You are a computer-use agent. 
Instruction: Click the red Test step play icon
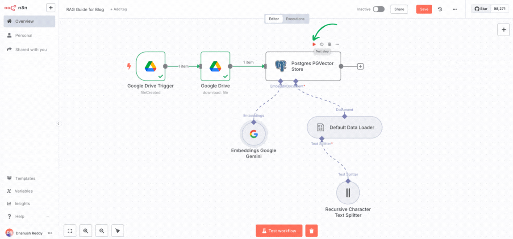(314, 44)
